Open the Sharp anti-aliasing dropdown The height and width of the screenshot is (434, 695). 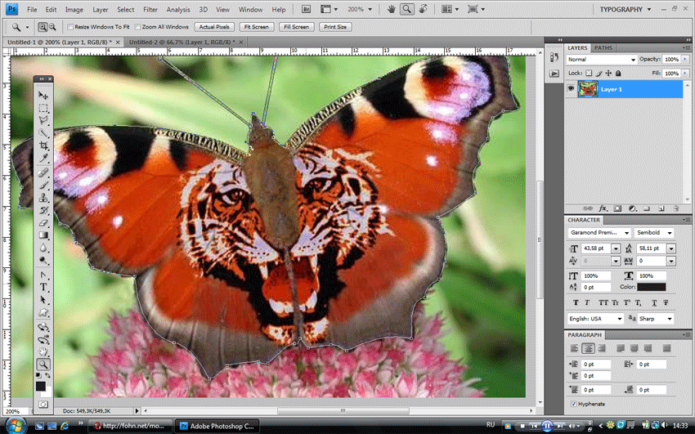(656, 319)
